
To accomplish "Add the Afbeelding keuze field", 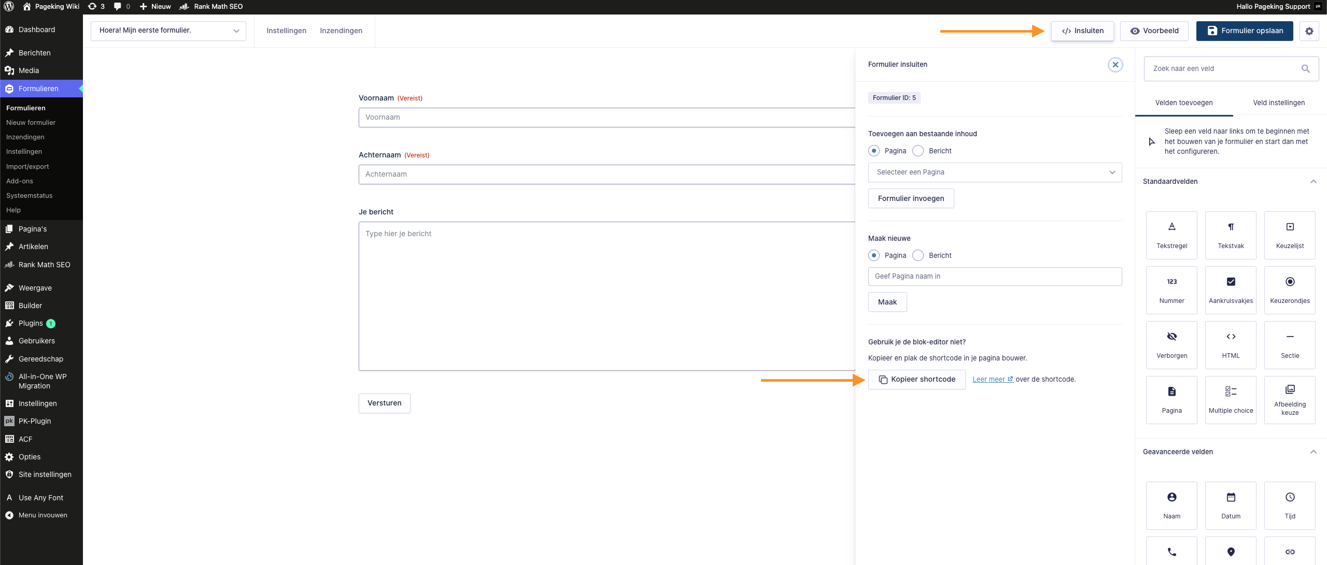I will point(1290,400).
